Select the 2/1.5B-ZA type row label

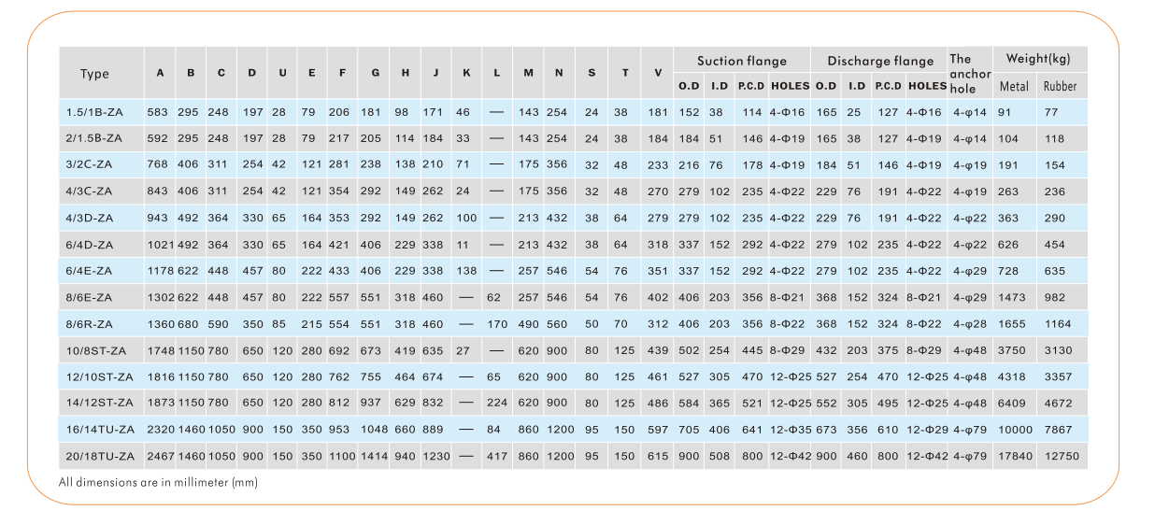[x=94, y=138]
